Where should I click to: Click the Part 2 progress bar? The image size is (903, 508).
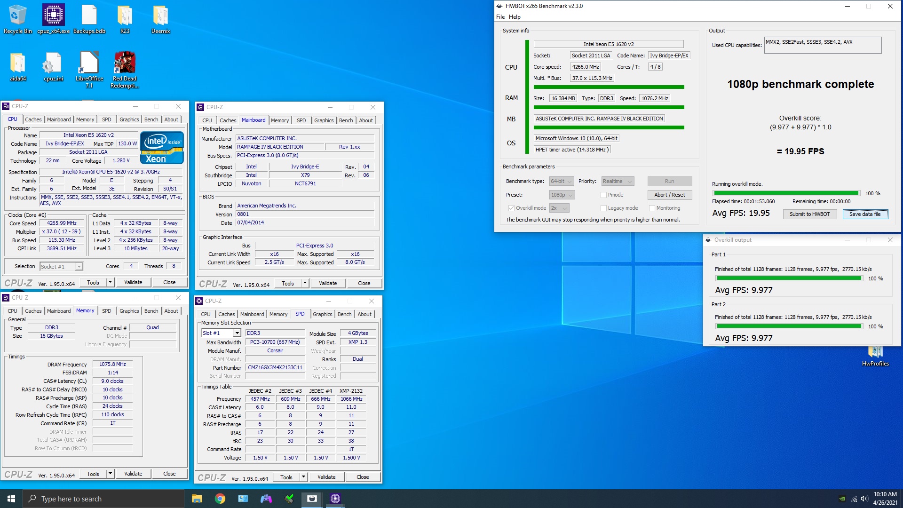789,326
